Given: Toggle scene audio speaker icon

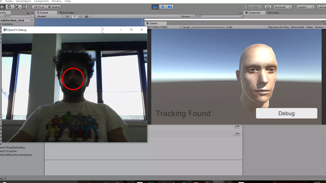Looking at the screenshot, I should point(80,16).
